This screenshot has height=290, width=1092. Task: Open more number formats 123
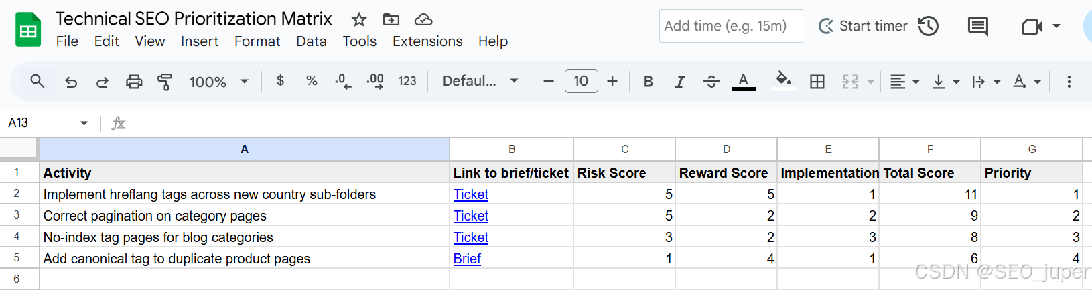pos(407,81)
